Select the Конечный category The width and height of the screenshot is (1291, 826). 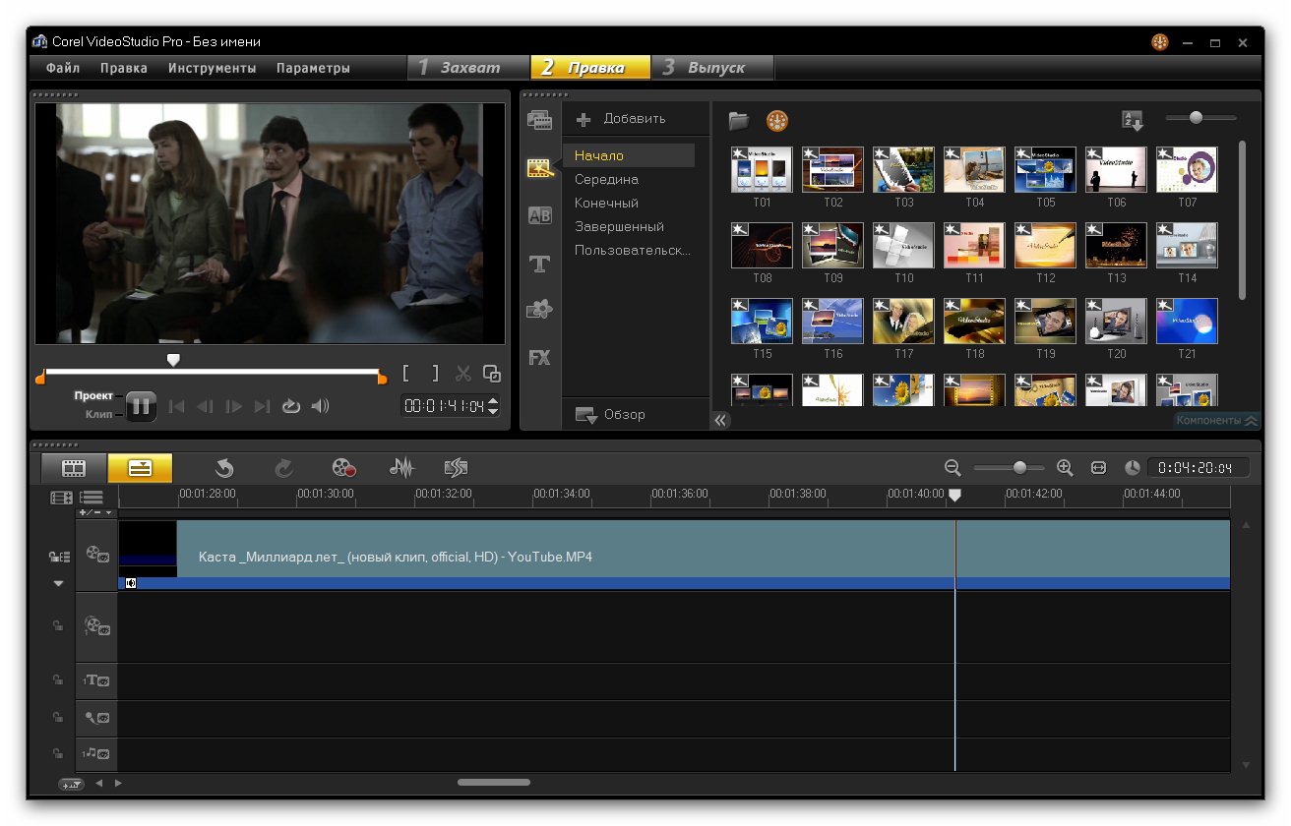click(606, 203)
